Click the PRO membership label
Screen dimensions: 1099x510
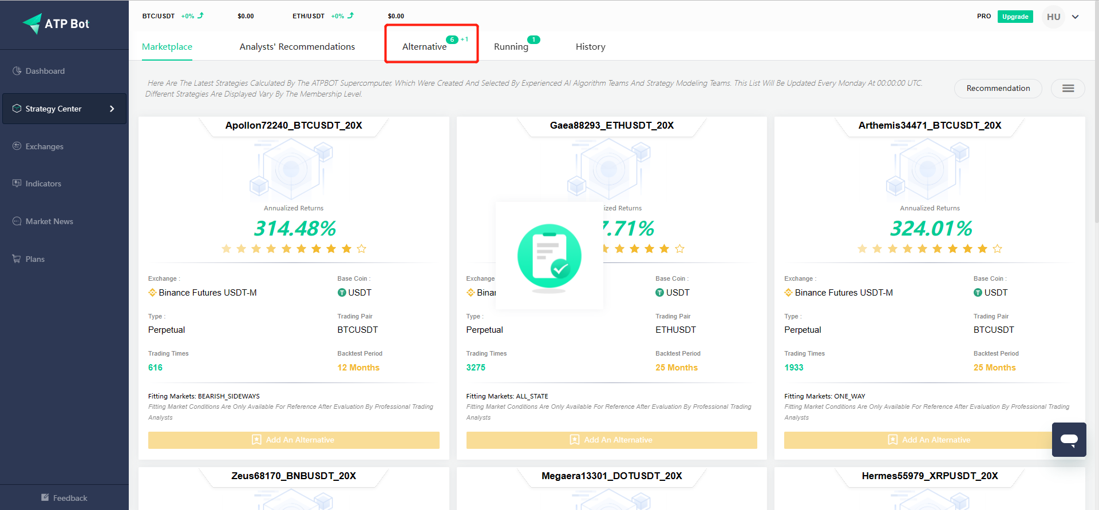[x=984, y=16]
